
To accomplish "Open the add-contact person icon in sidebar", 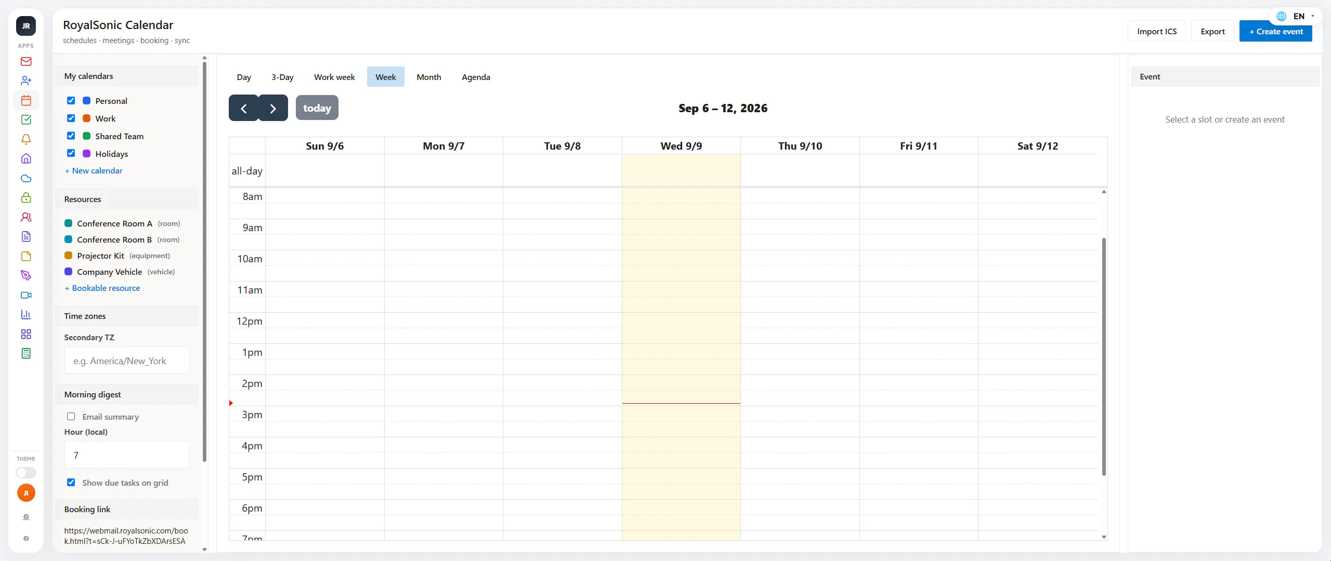I will pyautogui.click(x=26, y=81).
